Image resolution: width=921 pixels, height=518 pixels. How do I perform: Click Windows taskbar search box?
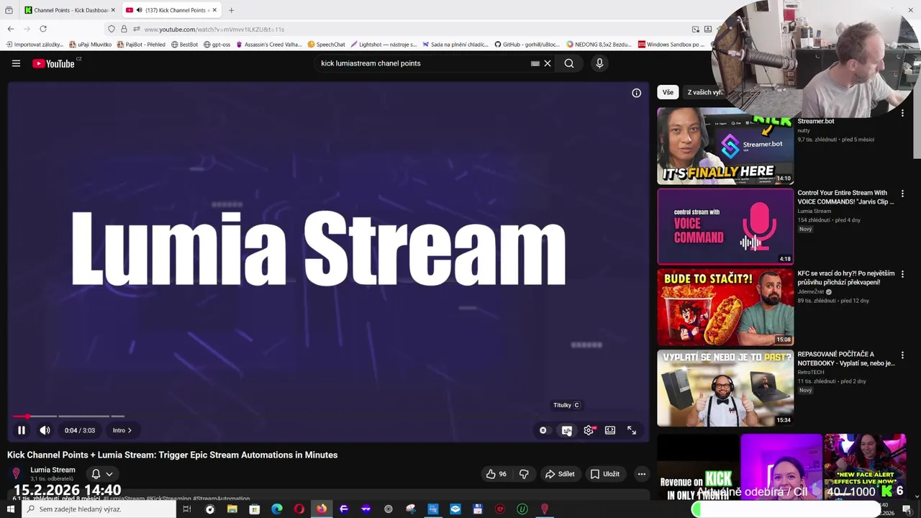99,509
